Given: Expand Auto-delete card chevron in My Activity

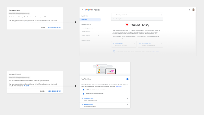Looking at the screenshot, I should point(161,43).
